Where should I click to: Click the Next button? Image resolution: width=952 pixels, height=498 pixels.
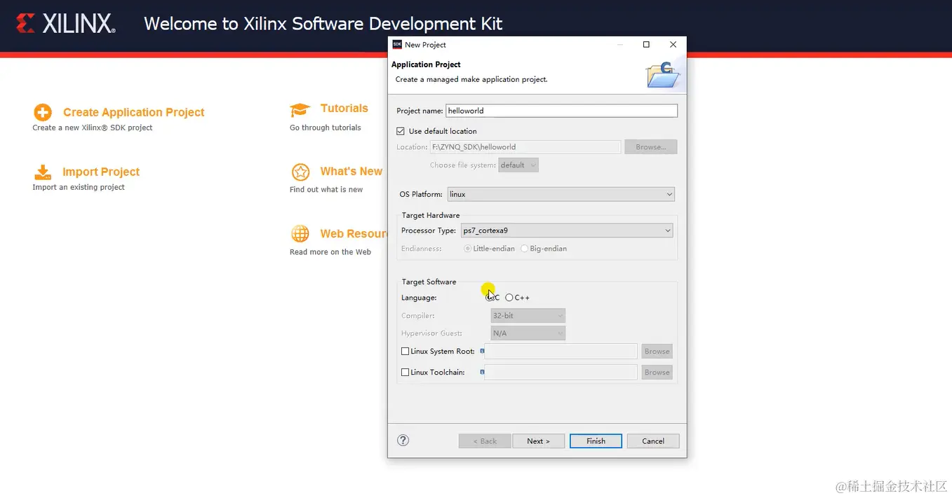coord(538,441)
